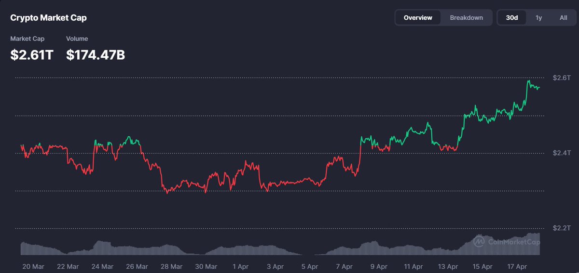
Task: Select the 1y time range
Action: [538, 18]
